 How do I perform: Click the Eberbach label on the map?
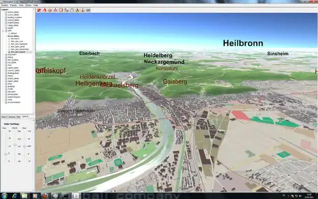point(90,53)
